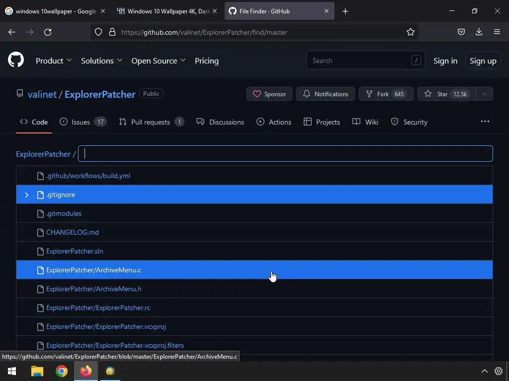Viewport: 509px width, 381px height.
Task: Close the windows 10wallpaper Google tab
Action: click(x=103, y=11)
